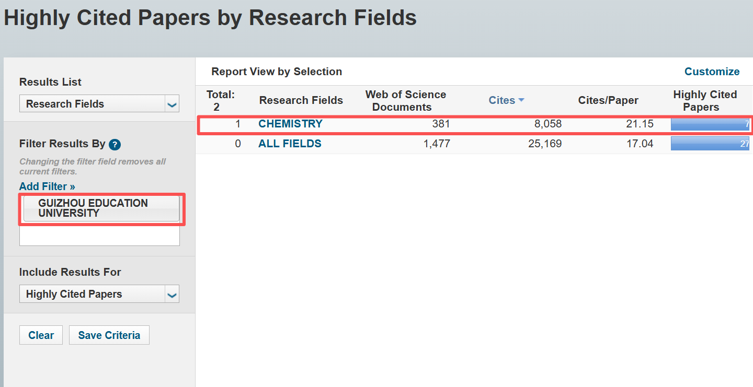Click the Cites sort arrow icon
The width and height of the screenshot is (753, 387).
coord(521,100)
